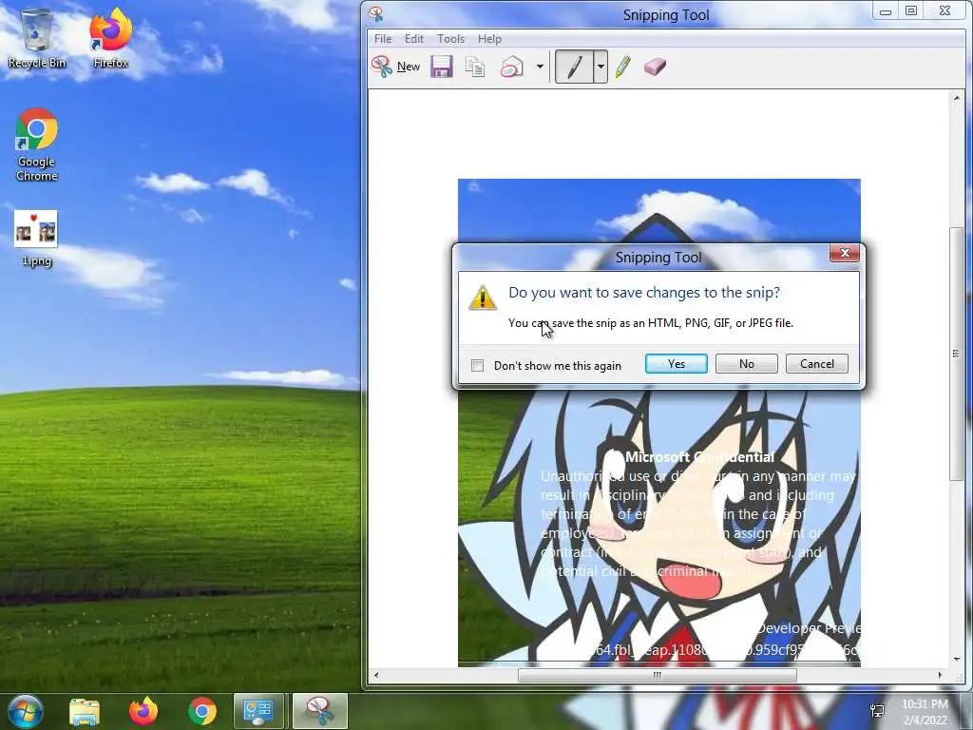
Task: Launch Chrome from the taskbar
Action: click(202, 711)
